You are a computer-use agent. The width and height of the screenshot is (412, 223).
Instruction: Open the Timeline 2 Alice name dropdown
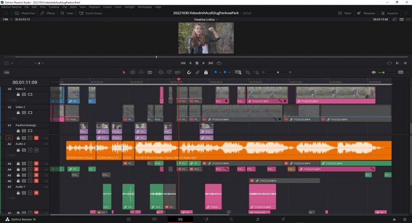tap(206, 19)
